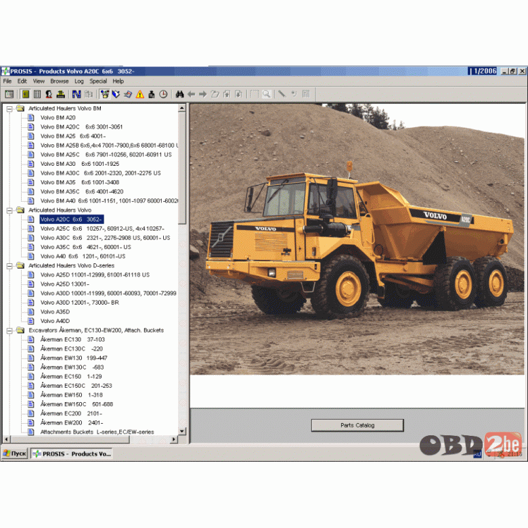
Task: Click the Пуск start button
Action: tap(14, 454)
